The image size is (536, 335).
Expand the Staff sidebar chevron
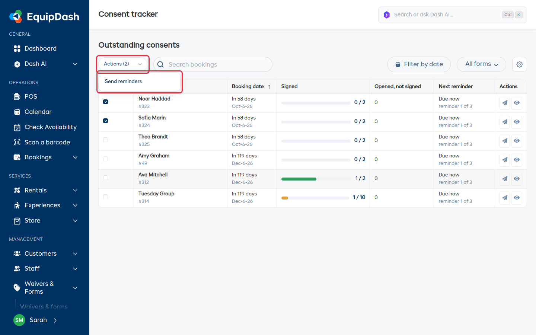click(75, 269)
